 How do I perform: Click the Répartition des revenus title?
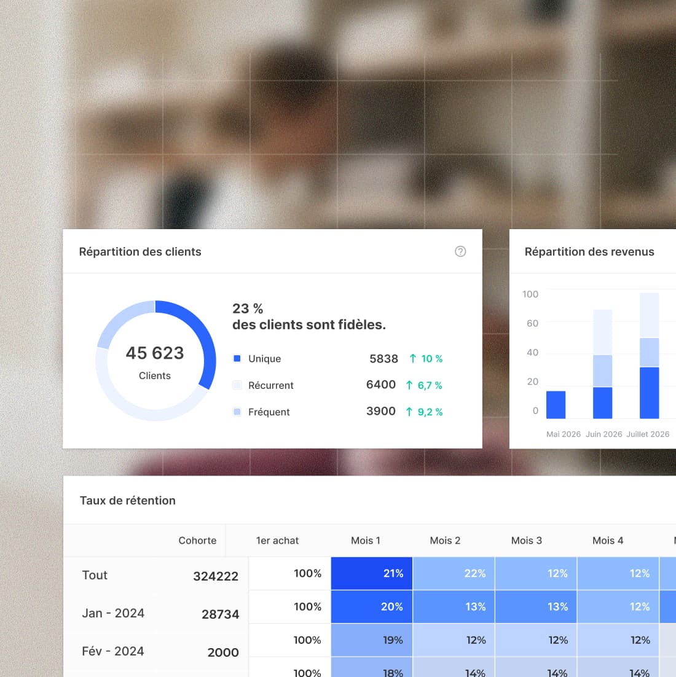coord(589,252)
